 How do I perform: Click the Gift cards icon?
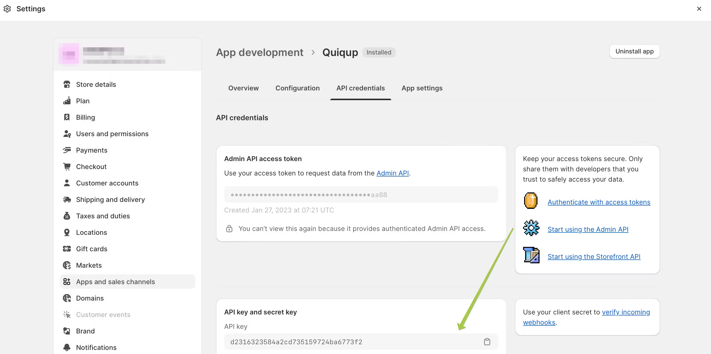pyautogui.click(x=67, y=249)
